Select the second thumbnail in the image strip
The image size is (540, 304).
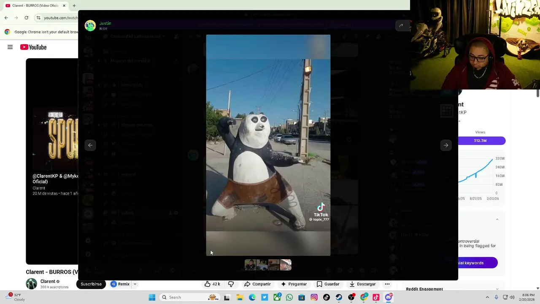tap(262, 265)
